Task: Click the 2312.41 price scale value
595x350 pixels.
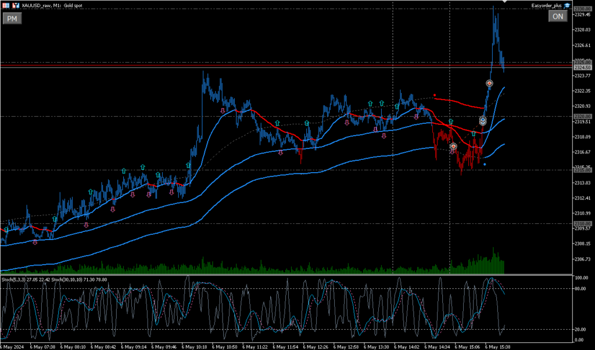Action: click(582, 198)
